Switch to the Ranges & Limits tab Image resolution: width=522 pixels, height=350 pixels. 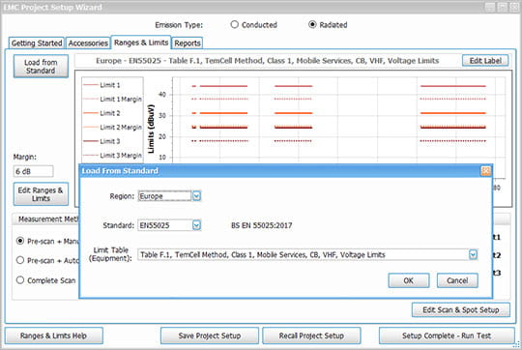[141, 43]
